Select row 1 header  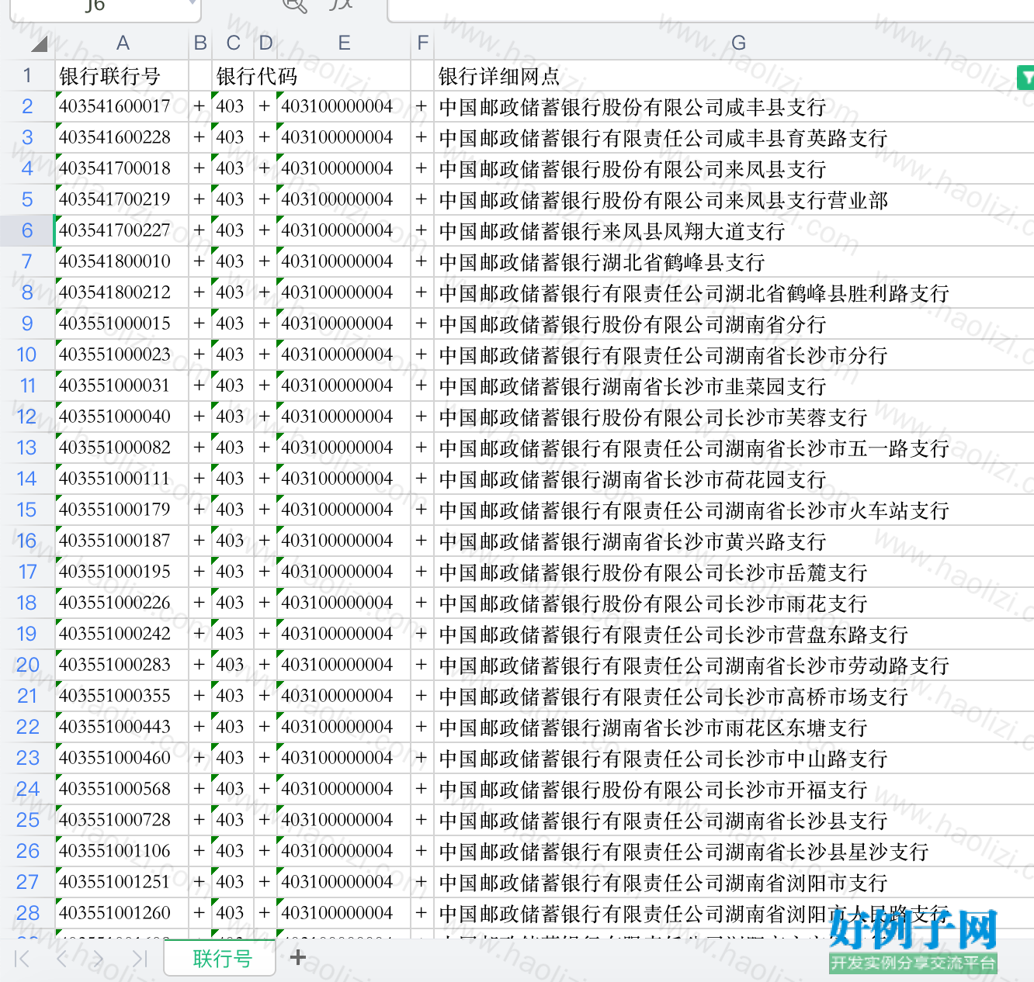point(27,75)
